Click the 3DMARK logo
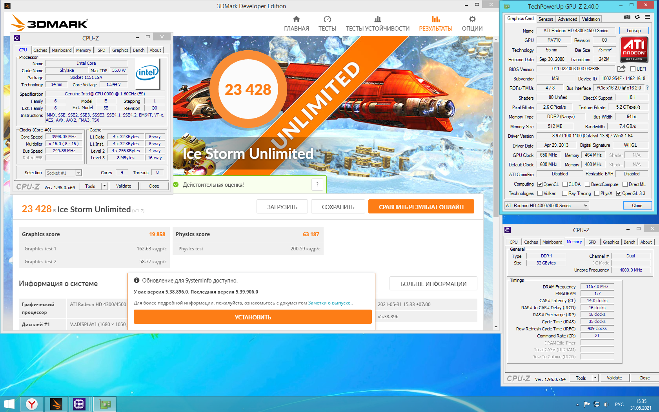This screenshot has height=412, width=659. coord(49,23)
